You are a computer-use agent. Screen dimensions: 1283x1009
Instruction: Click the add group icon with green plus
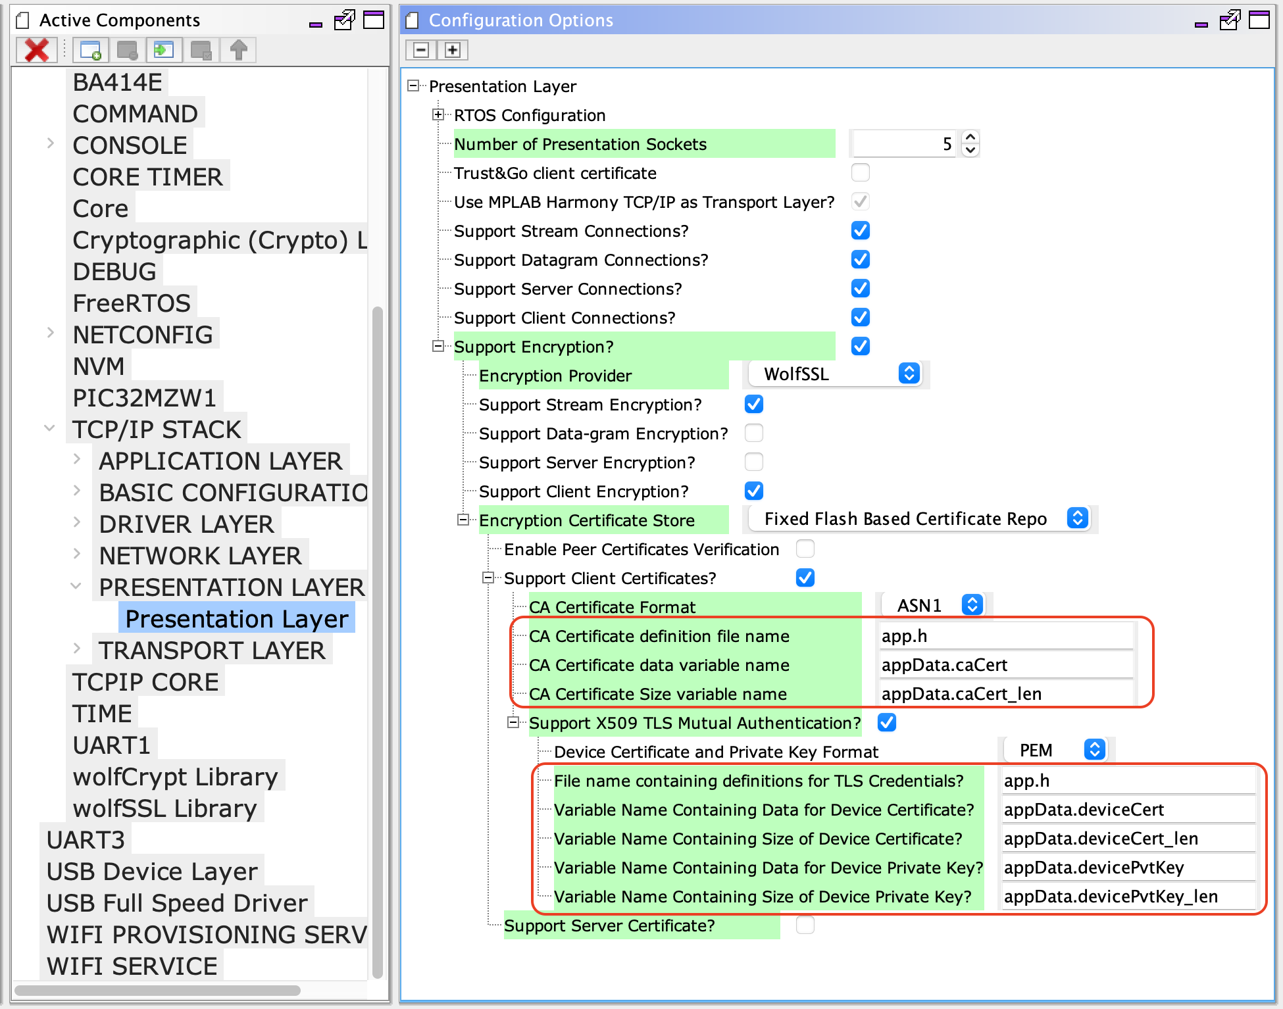[x=90, y=50]
